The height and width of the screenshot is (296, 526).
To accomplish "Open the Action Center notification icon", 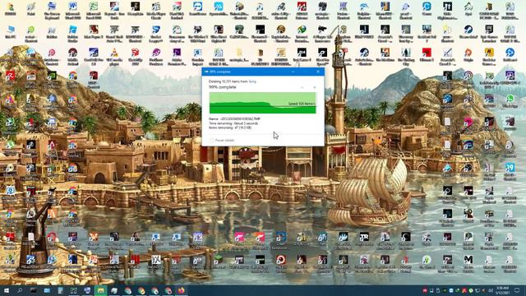I will pos(517,290).
